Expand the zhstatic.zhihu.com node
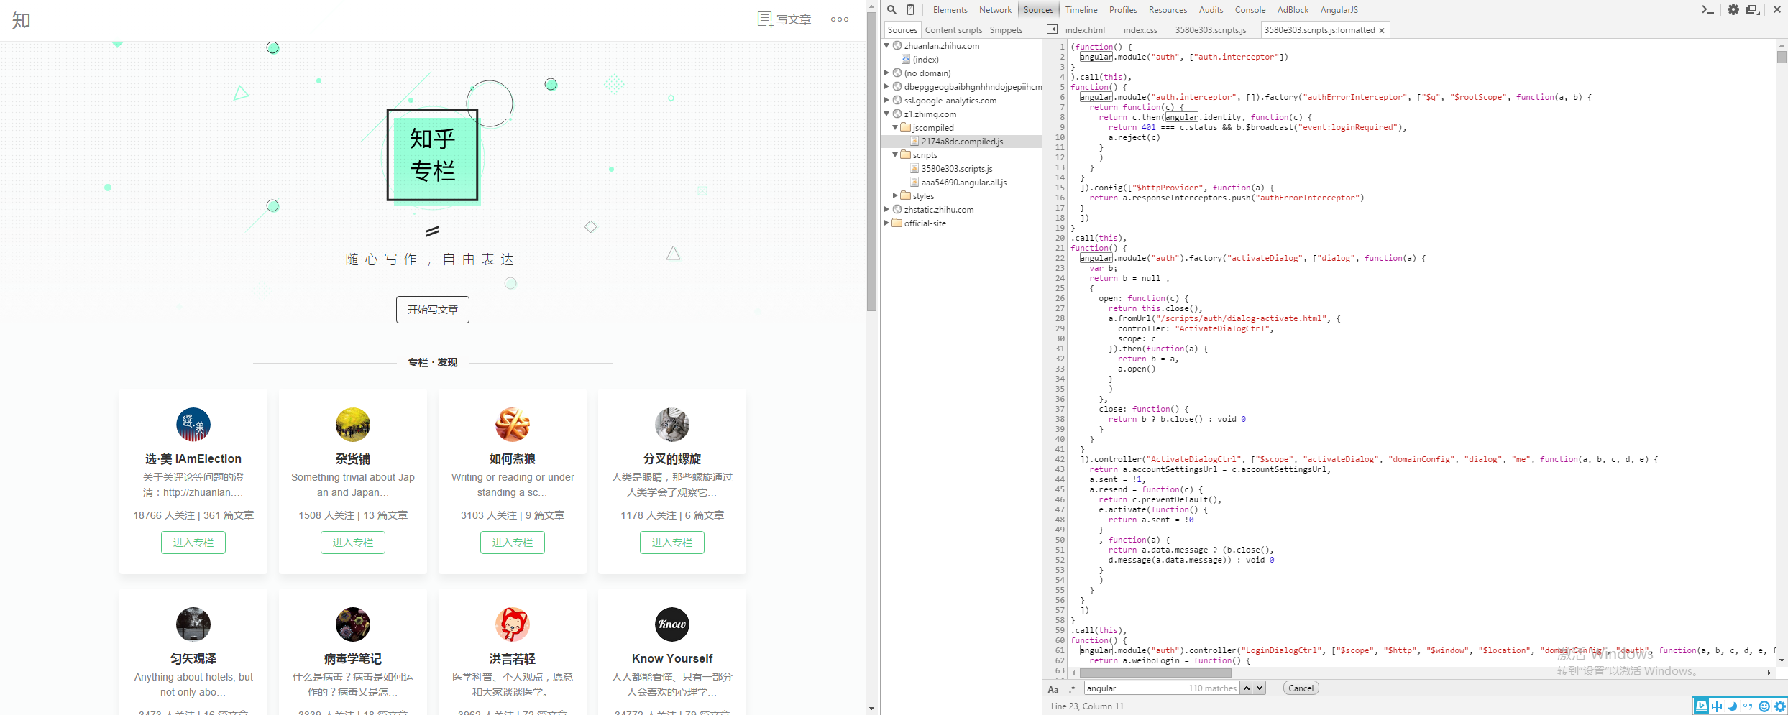The image size is (1788, 715). point(886,209)
